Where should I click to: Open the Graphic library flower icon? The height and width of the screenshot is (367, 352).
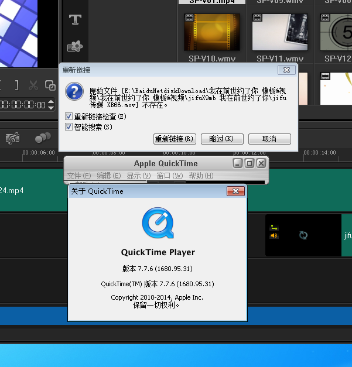(75, 46)
